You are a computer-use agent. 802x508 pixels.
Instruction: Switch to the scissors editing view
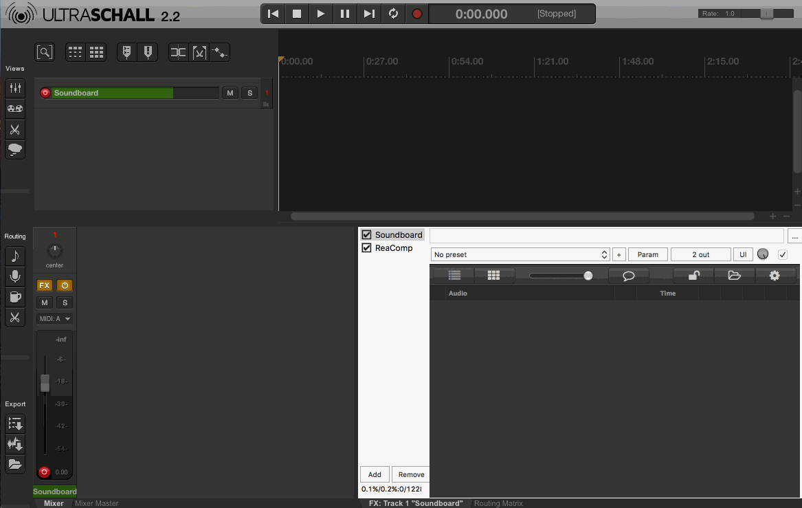15,129
